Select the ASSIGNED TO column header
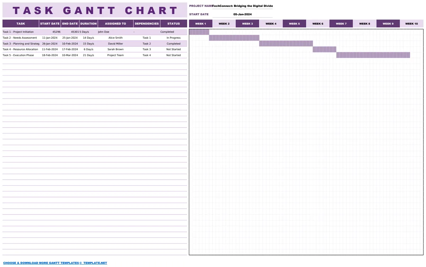The image size is (426, 267). pyautogui.click(x=116, y=24)
